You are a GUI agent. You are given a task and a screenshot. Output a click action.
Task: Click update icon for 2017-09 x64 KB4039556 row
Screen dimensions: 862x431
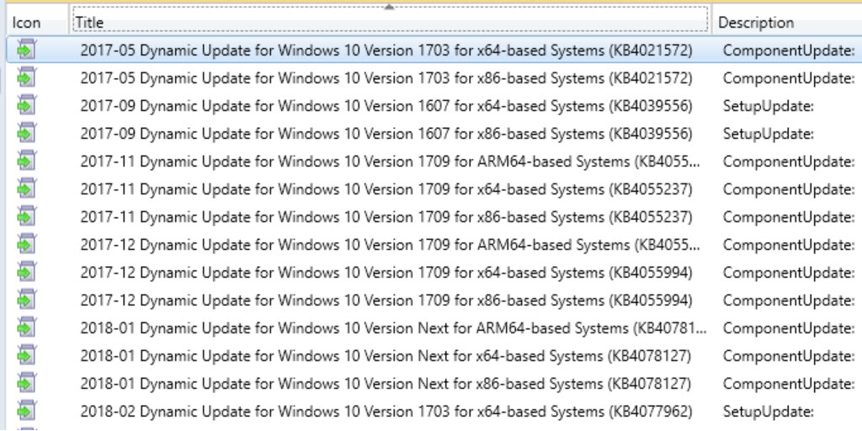(26, 105)
